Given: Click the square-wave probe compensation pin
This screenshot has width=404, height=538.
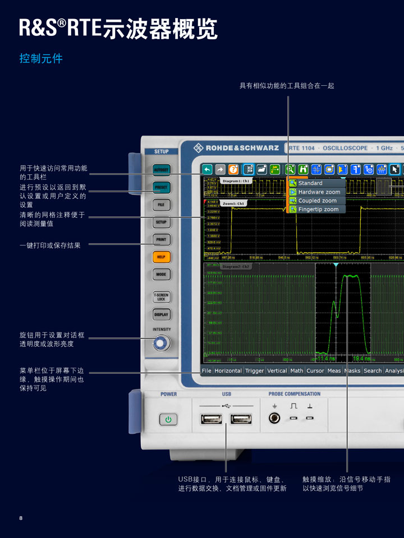Looking at the screenshot, I should 293,418.
